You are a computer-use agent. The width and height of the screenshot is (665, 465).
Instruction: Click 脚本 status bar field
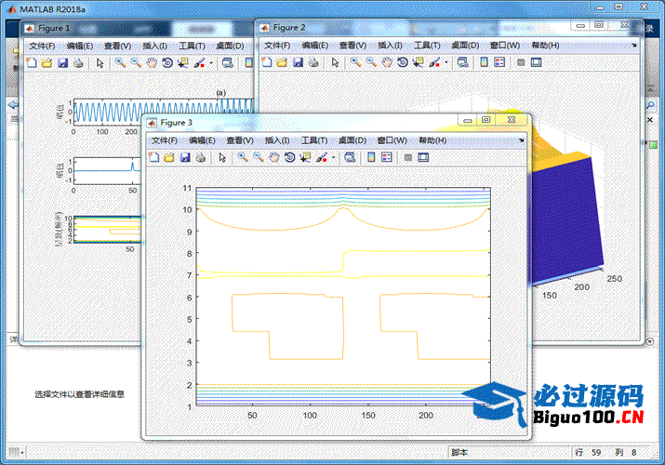pos(459,453)
